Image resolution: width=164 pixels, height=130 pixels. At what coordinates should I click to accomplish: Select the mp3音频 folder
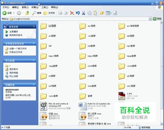(x=127, y=46)
